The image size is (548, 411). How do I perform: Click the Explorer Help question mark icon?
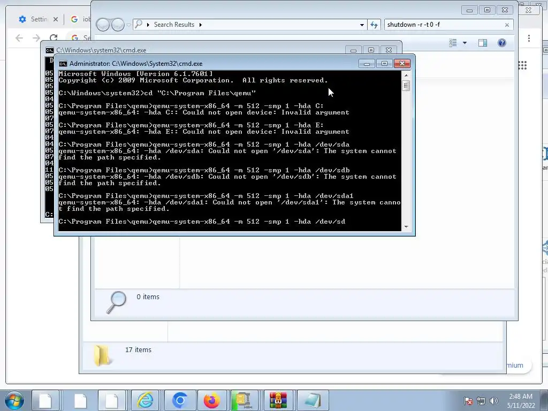pos(502,43)
